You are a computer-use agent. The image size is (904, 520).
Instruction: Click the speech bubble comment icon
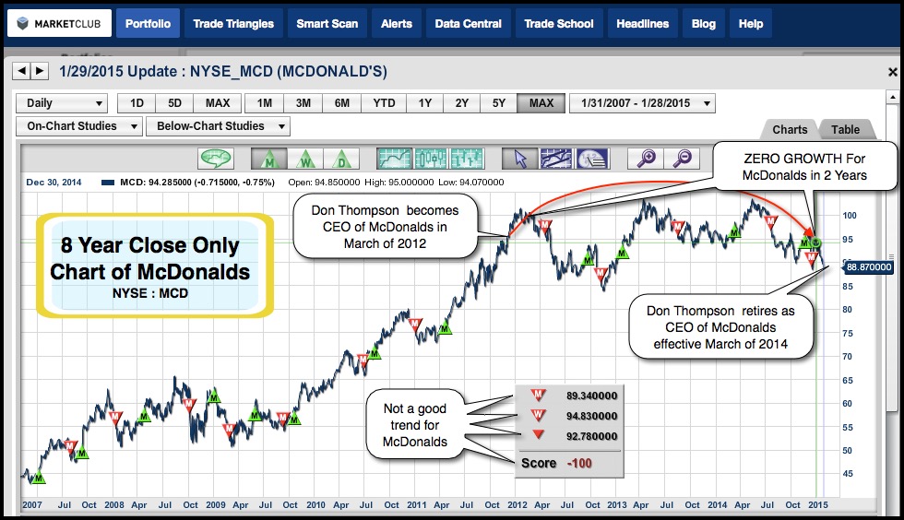[x=217, y=159]
